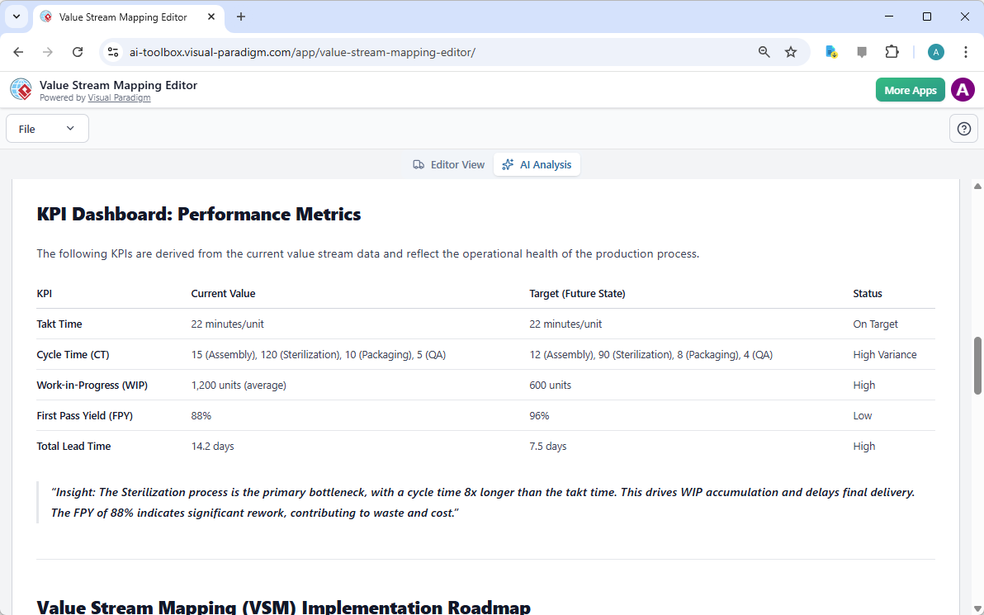984x615 pixels.
Task: Open a new browser tab
Action: (x=241, y=17)
